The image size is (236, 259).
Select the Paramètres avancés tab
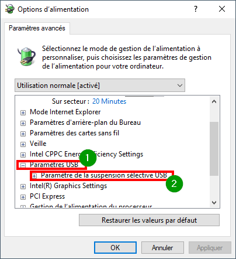(37, 28)
